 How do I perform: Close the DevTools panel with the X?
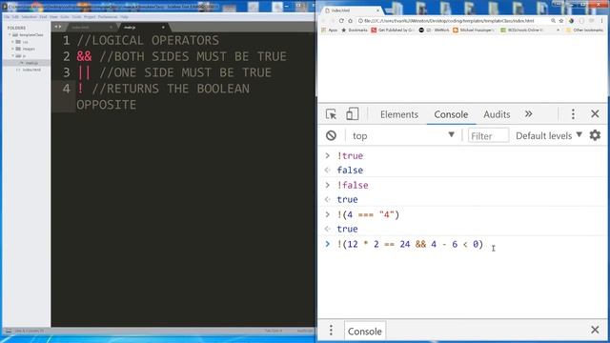(x=595, y=114)
